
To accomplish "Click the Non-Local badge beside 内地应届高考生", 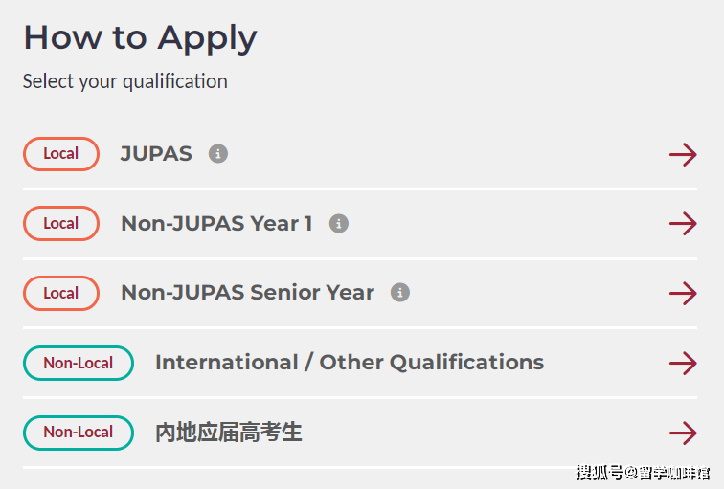I will coord(79,433).
